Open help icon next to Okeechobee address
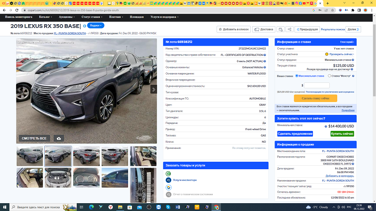 353,164
